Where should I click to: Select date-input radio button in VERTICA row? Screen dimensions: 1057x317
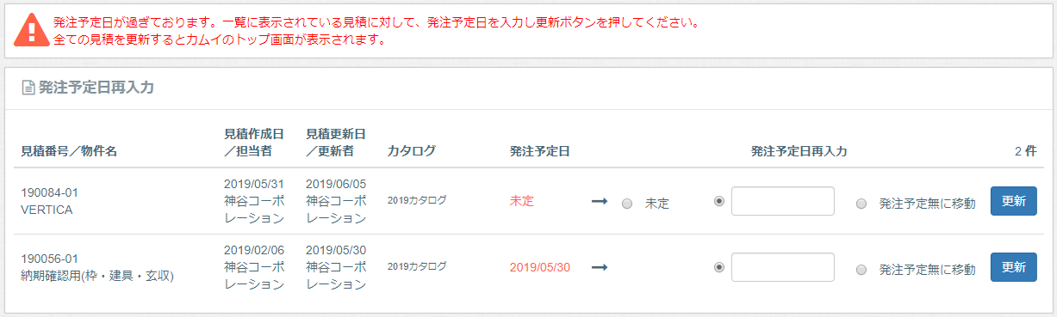coord(719,201)
